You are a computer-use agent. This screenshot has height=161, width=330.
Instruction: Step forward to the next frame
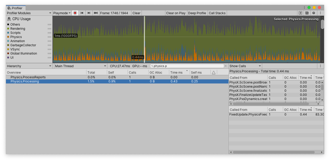point(89,13)
